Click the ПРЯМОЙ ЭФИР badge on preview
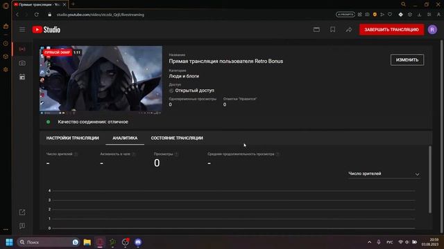Viewport: 444px width, 249px height. coord(57,53)
